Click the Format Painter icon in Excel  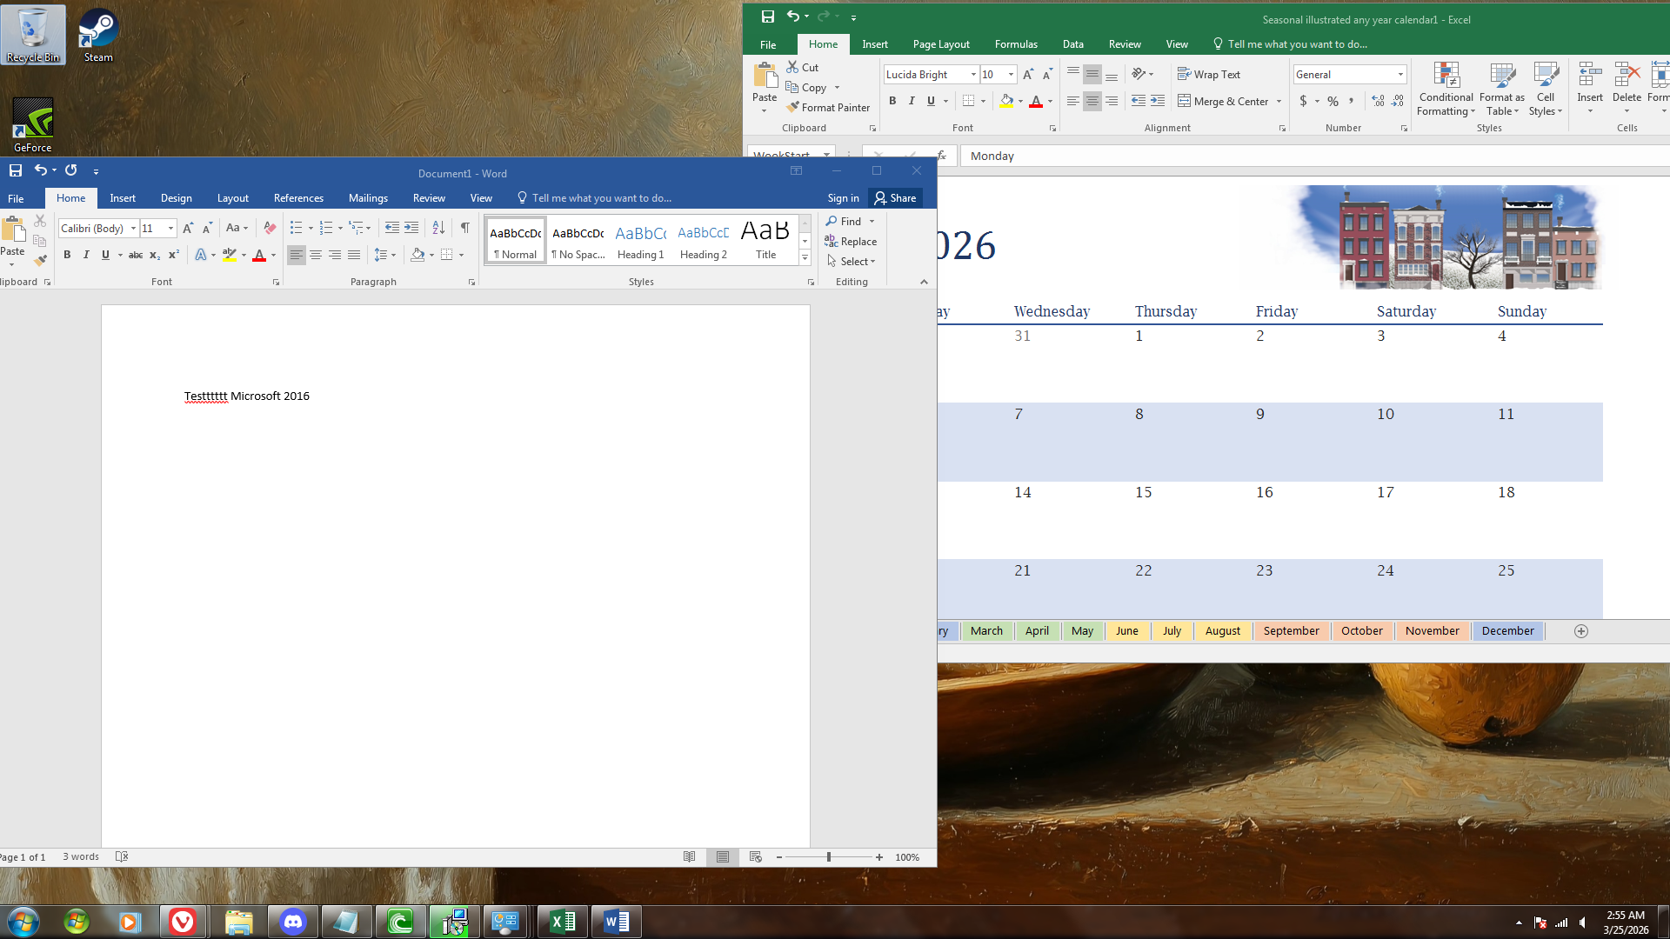pyautogui.click(x=792, y=108)
